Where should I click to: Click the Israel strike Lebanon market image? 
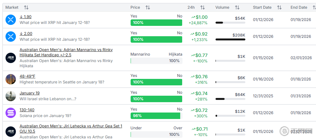pyautogui.click(x=11, y=96)
